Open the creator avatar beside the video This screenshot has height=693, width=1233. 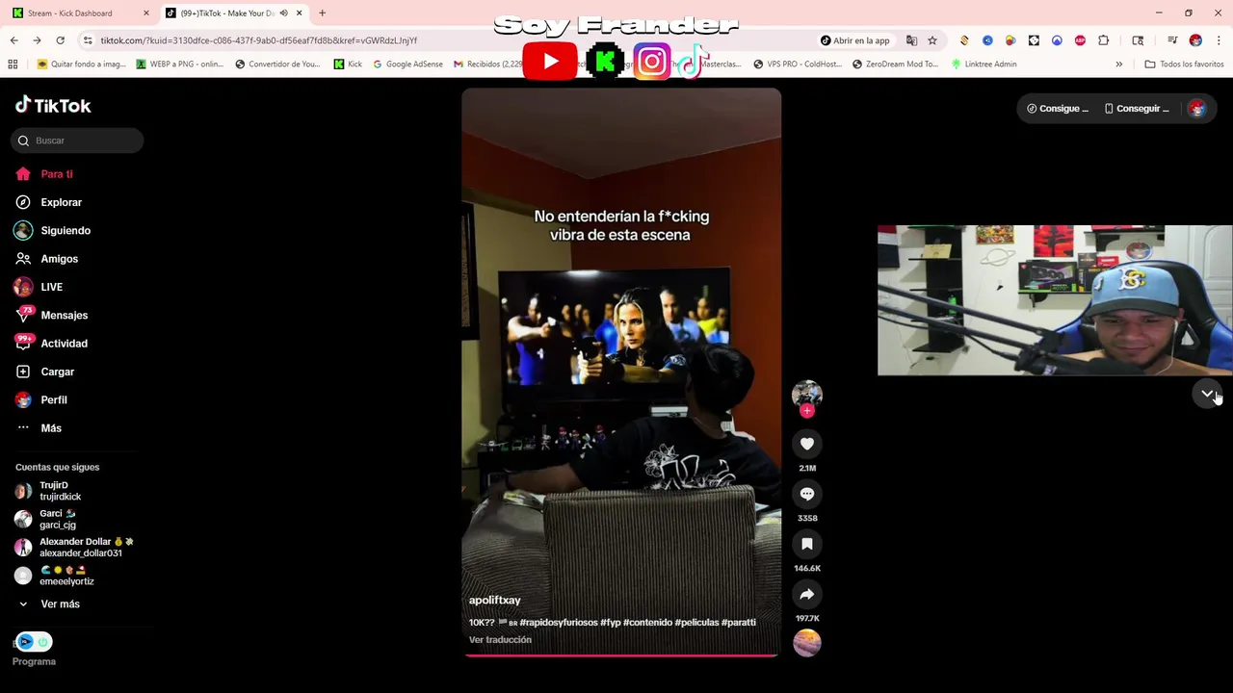point(807,394)
